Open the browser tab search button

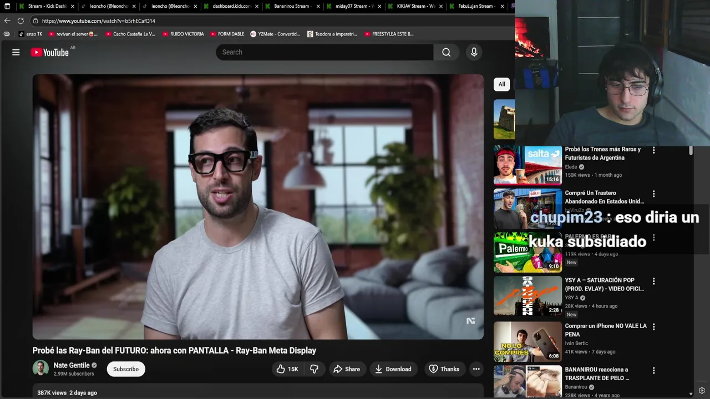pos(7,6)
